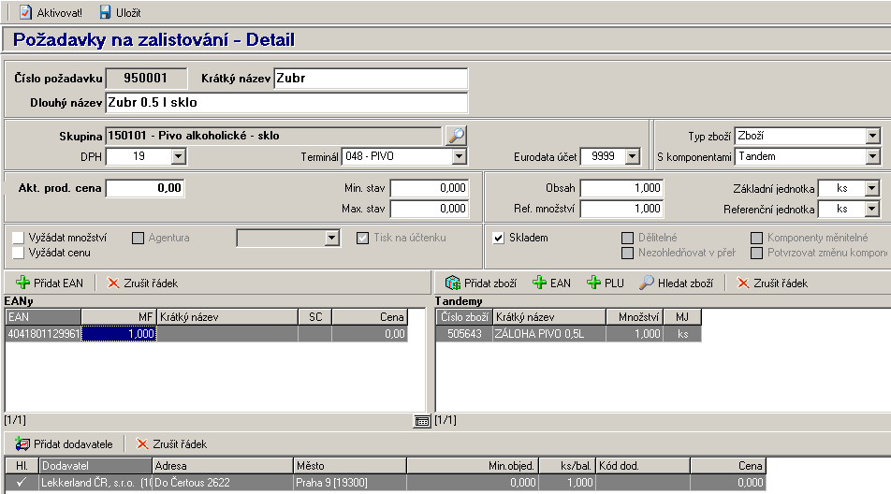Click Lekkerland ČR, s.r.o. supplier cell

click(x=95, y=483)
